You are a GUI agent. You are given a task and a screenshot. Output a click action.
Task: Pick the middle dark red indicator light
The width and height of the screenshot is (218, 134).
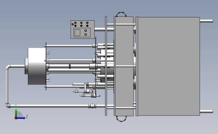click(81, 26)
